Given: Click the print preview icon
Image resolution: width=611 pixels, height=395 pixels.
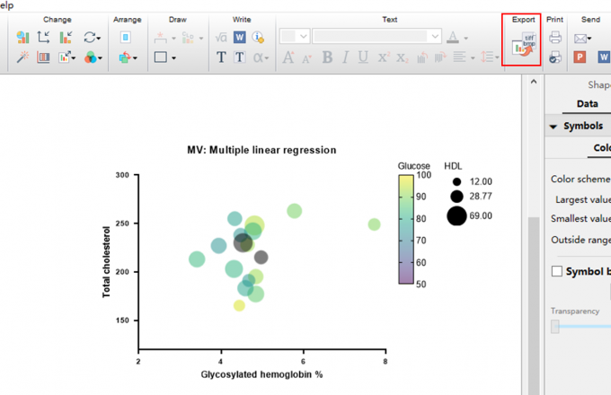Looking at the screenshot, I should (555, 57).
